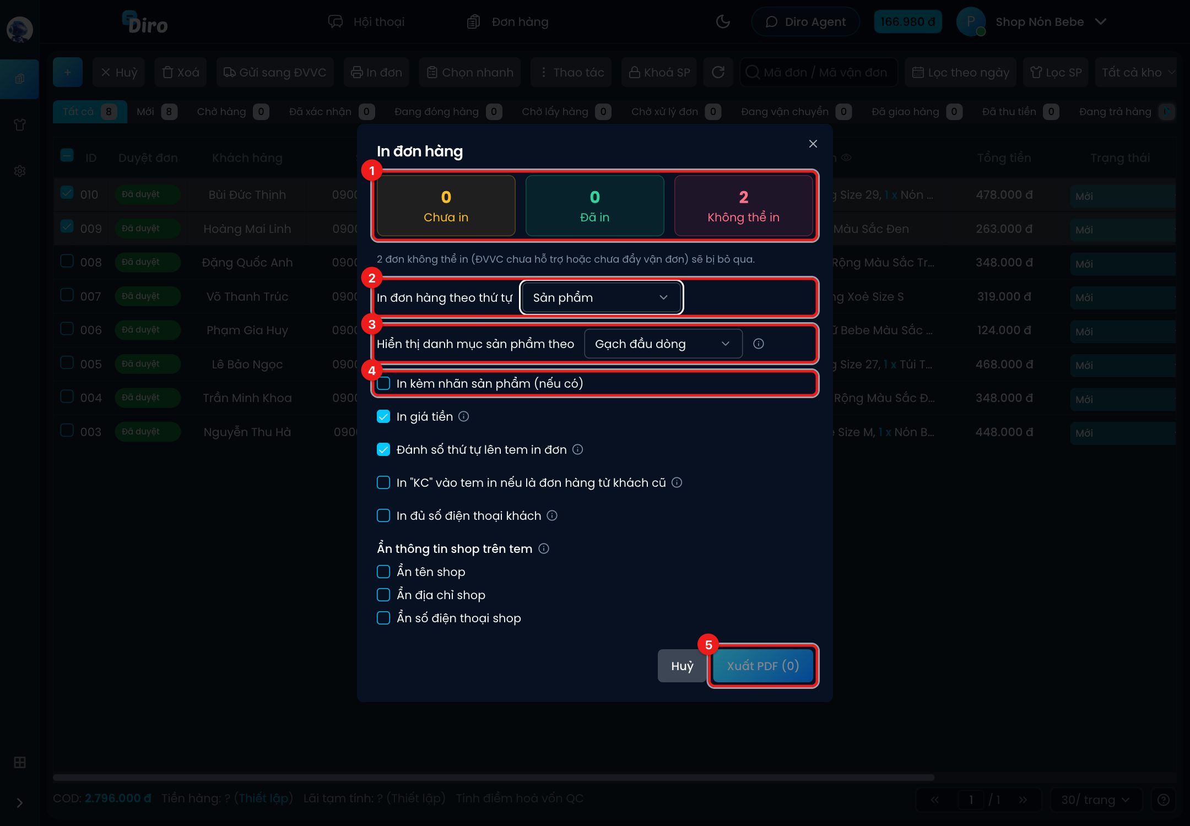Click the info icon beside In giá tiền
Screen dimensions: 1190x826
click(464, 416)
